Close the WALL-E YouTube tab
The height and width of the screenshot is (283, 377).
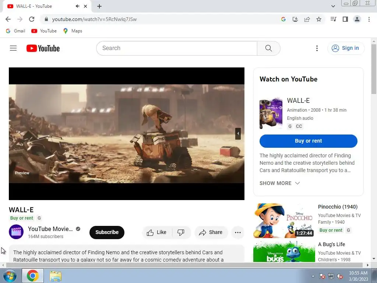pos(85,6)
